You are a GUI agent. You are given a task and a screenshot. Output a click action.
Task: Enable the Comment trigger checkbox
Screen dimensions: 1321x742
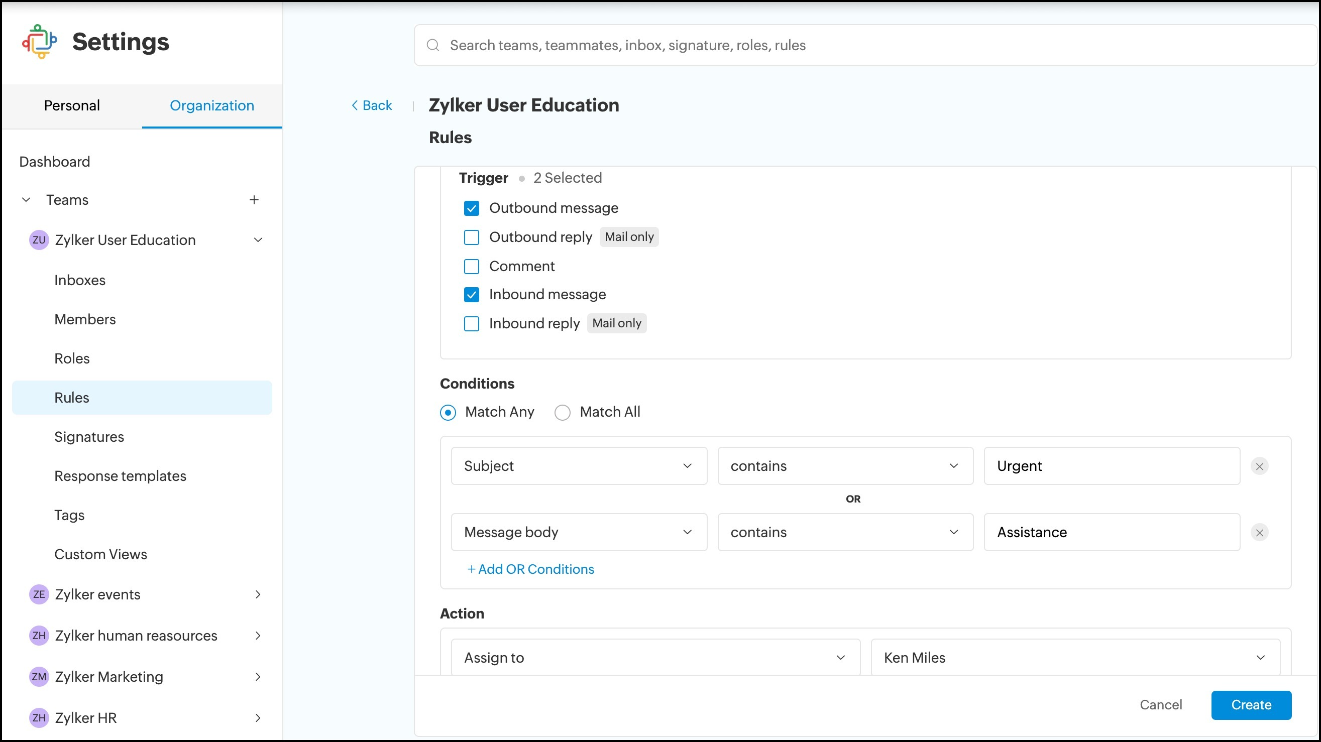471,267
